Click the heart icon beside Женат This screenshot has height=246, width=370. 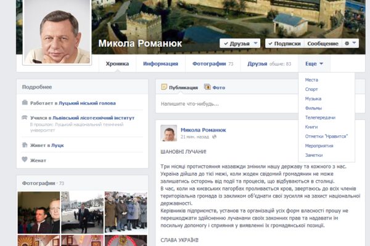(25, 160)
